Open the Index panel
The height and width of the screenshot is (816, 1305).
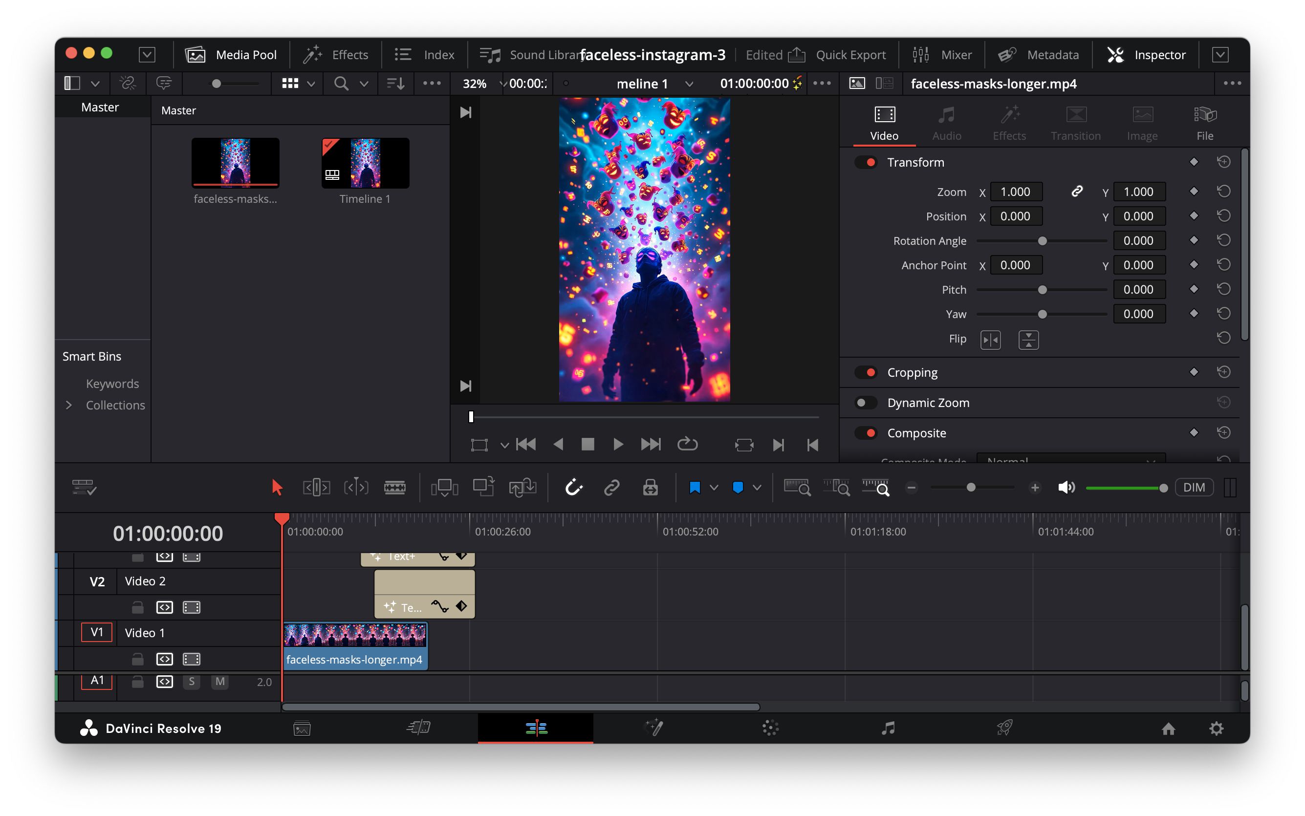click(x=425, y=55)
